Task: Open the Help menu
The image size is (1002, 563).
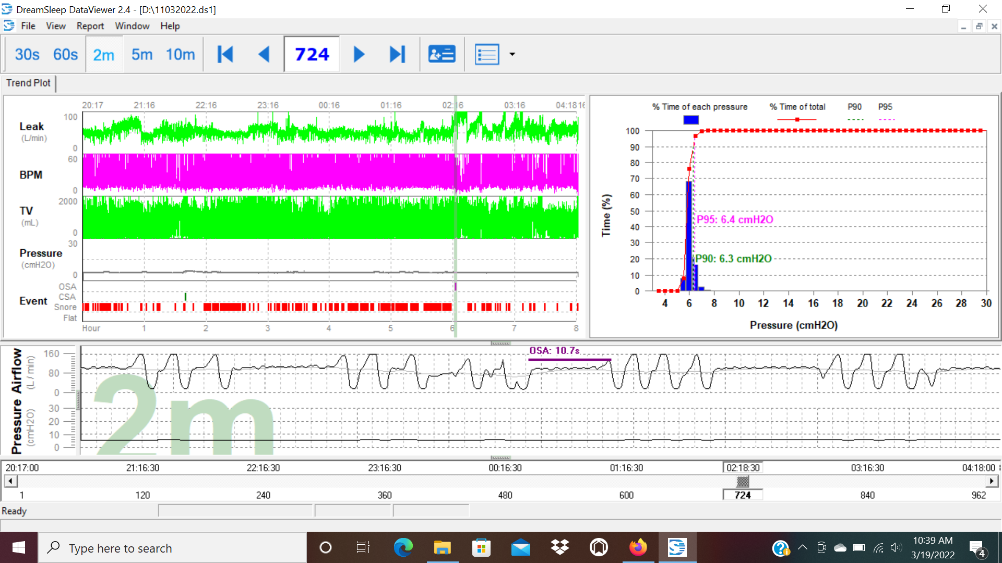Action: click(170, 26)
